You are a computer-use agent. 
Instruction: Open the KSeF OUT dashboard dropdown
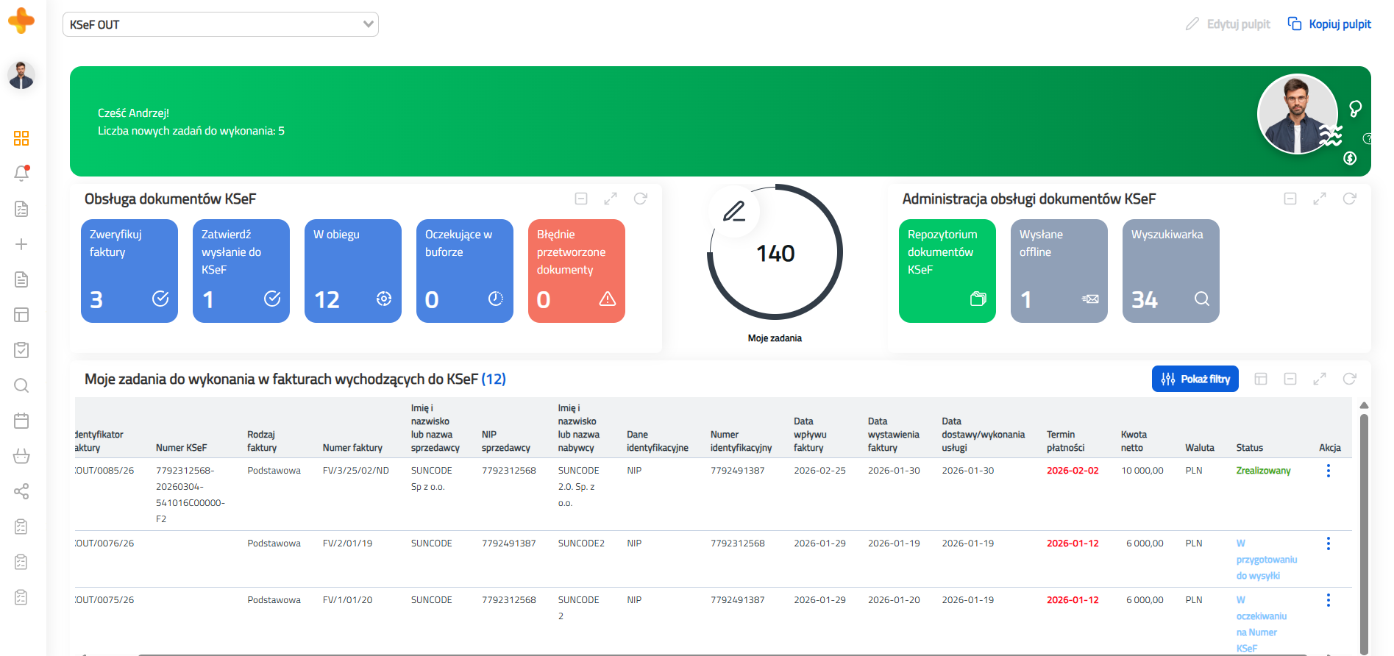(220, 24)
